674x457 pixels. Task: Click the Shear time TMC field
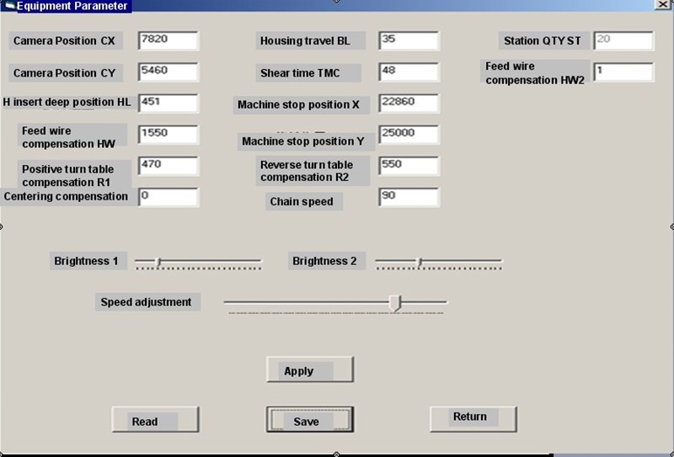point(409,72)
